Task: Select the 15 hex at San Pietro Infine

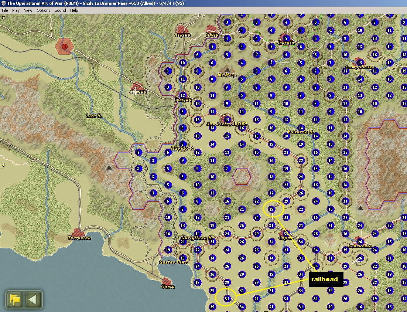Action: [x=227, y=119]
